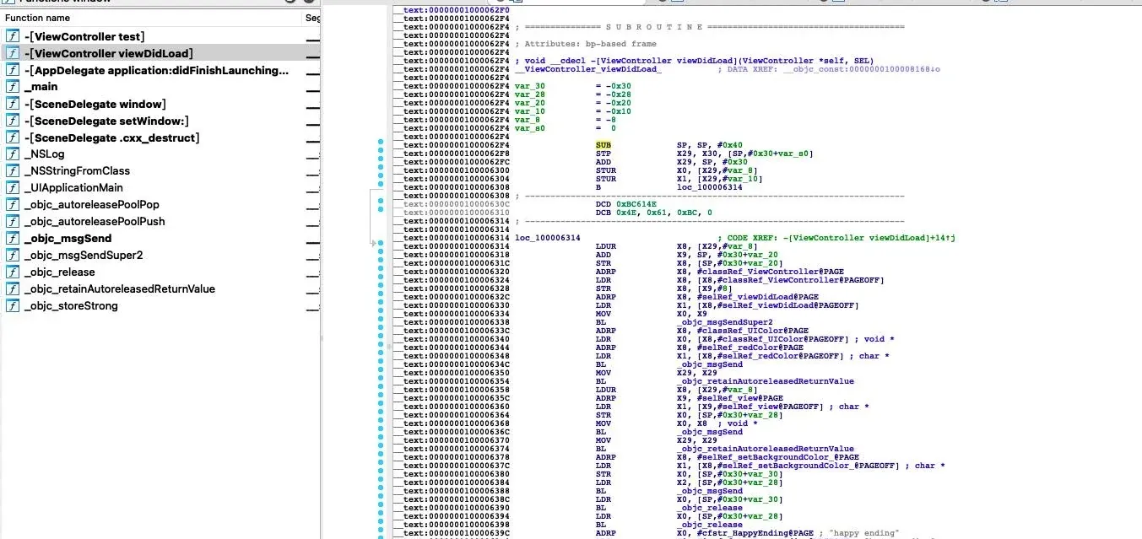Click the function icon beside -[SceneDelegate window]
This screenshot has width=1142, height=539.
coord(13,104)
